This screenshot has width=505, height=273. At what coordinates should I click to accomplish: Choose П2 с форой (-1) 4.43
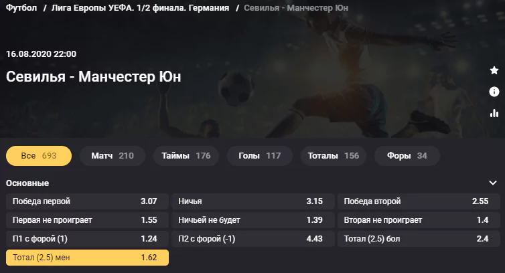(253, 239)
